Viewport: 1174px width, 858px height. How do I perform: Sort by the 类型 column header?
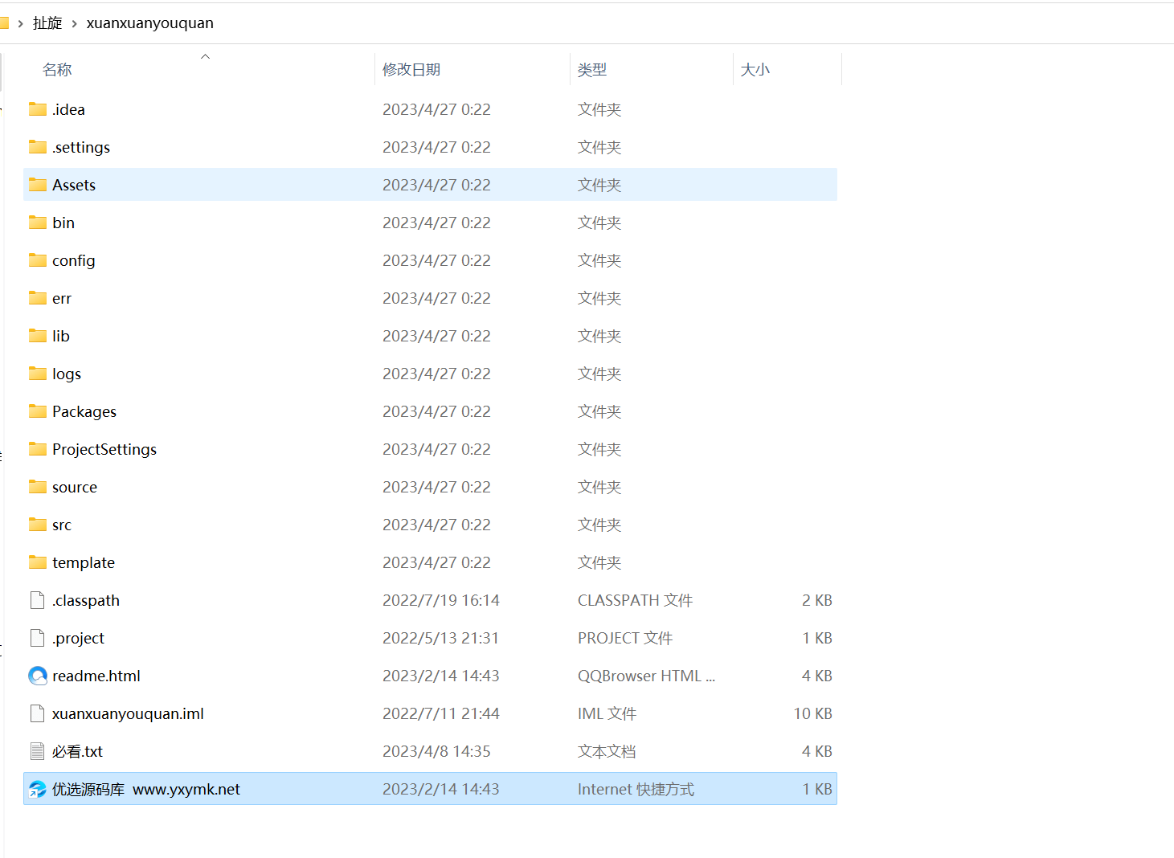click(592, 70)
